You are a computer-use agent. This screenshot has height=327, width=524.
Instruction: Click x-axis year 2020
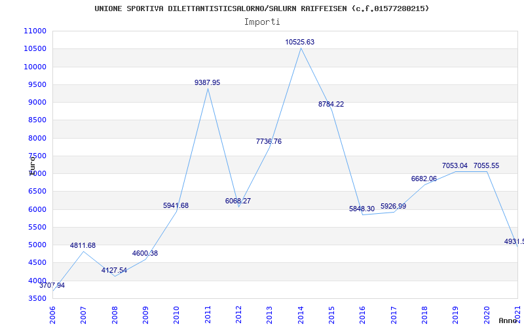487,315
